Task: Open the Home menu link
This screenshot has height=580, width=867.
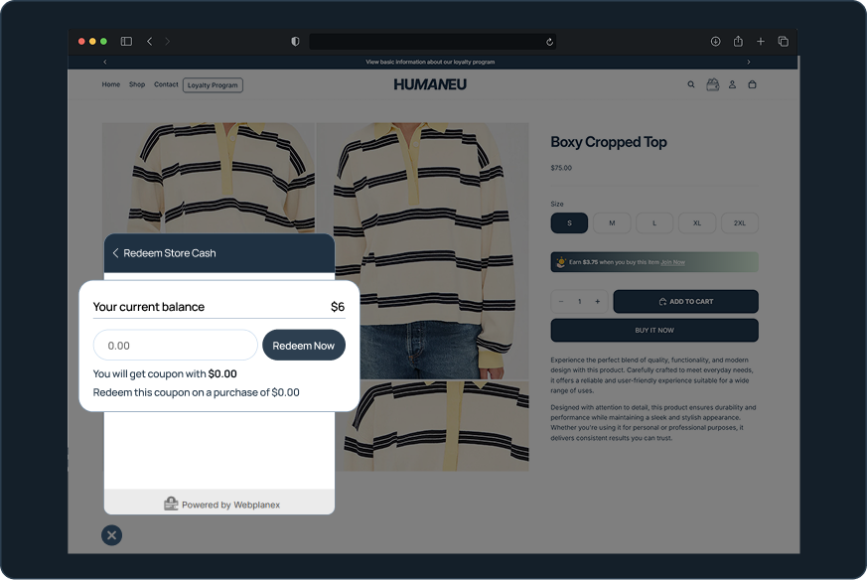Action: [x=110, y=84]
